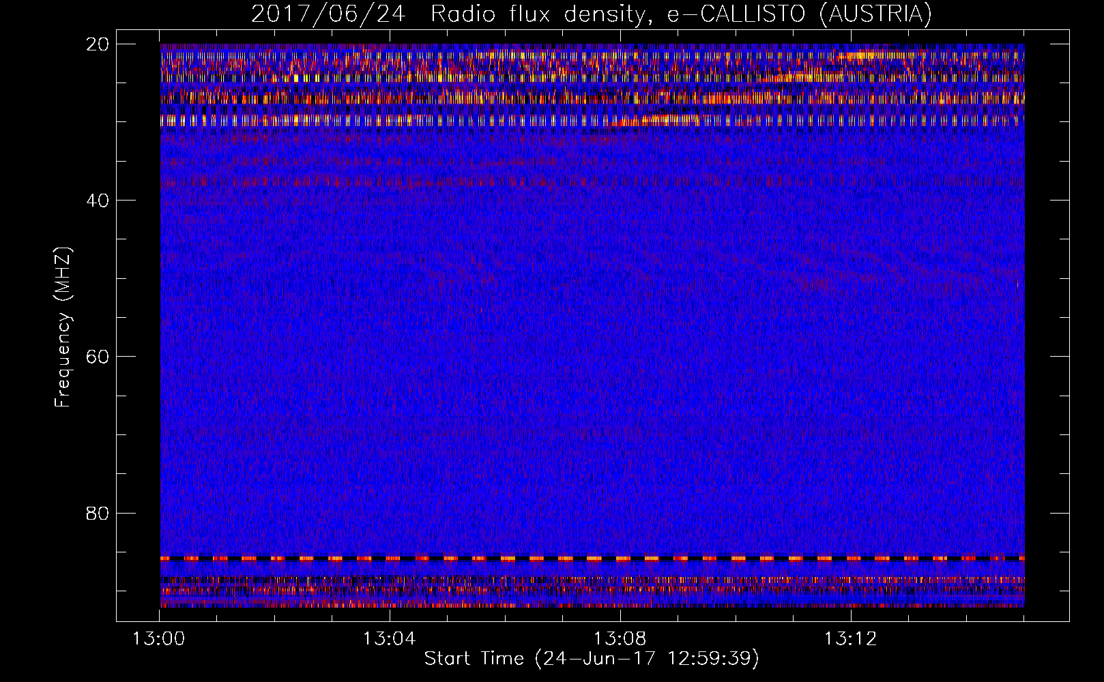Click the time tick label '13:04'
Image resolution: width=1104 pixels, height=682 pixels.
click(x=390, y=639)
